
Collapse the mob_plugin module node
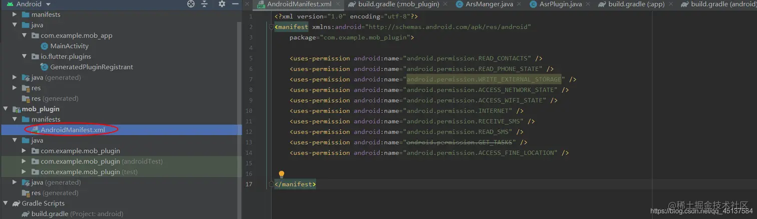[6, 109]
